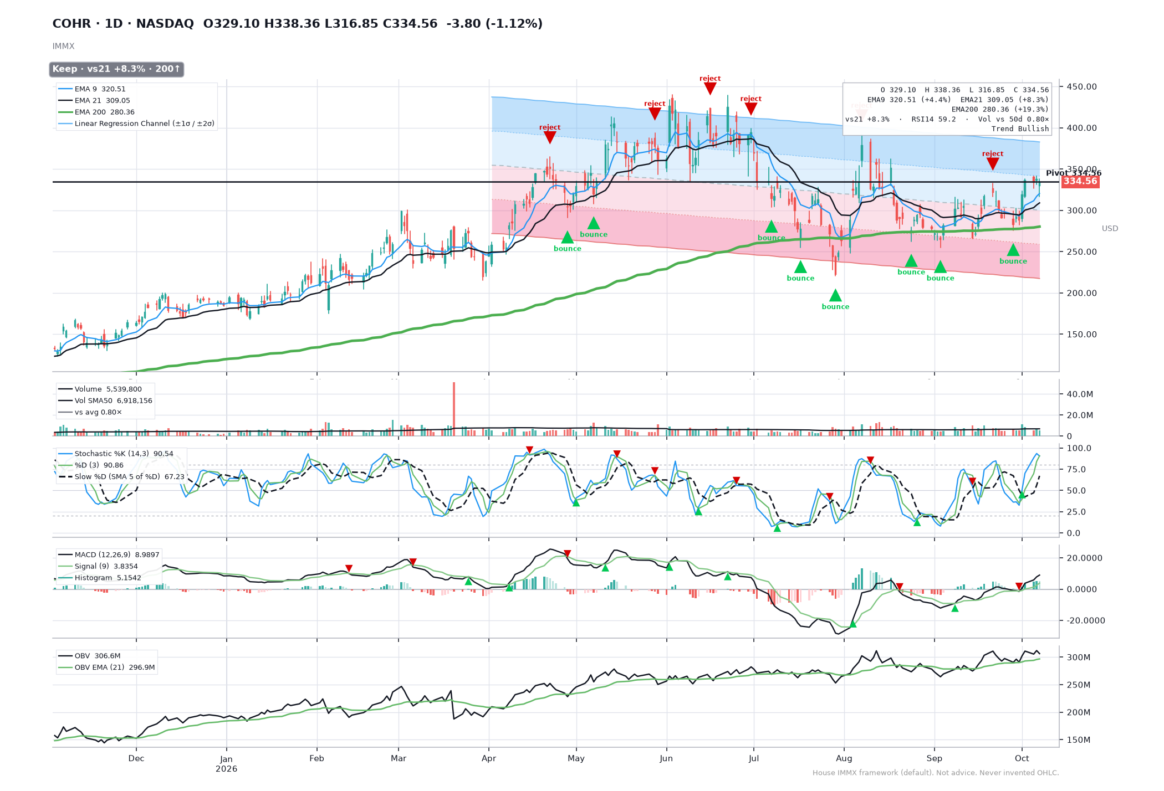Image resolution: width=1164 pixels, height=791 pixels.
Task: Click the green EMA 200 legend line sample
Action: pyautogui.click(x=65, y=112)
